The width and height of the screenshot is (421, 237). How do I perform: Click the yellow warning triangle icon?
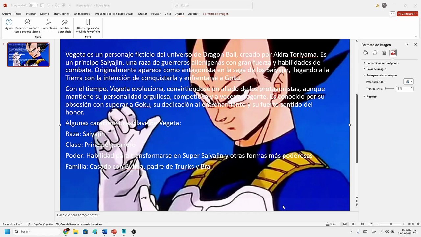coord(378,5)
